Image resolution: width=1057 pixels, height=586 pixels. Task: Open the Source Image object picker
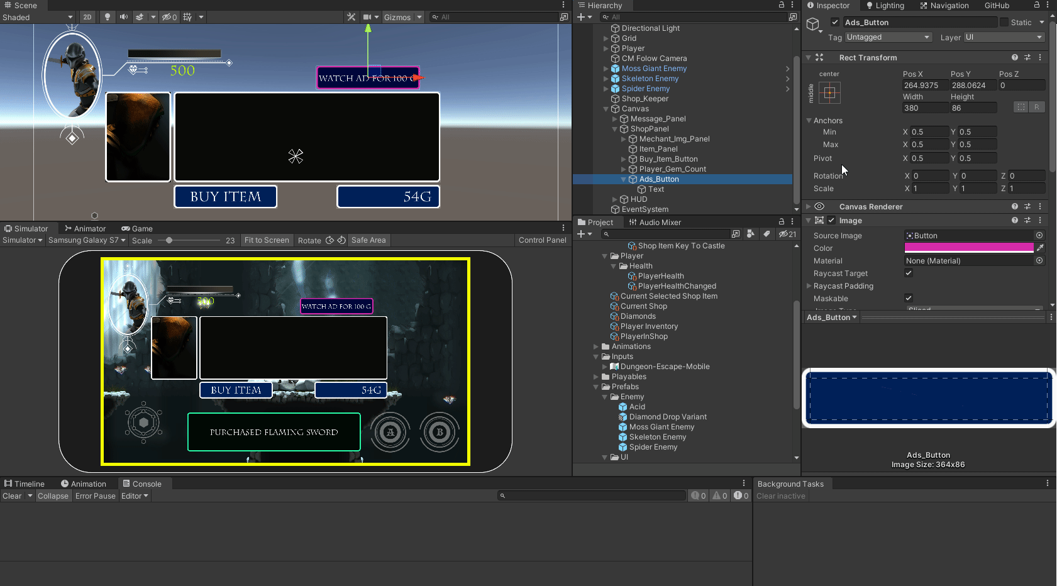[x=1039, y=235]
